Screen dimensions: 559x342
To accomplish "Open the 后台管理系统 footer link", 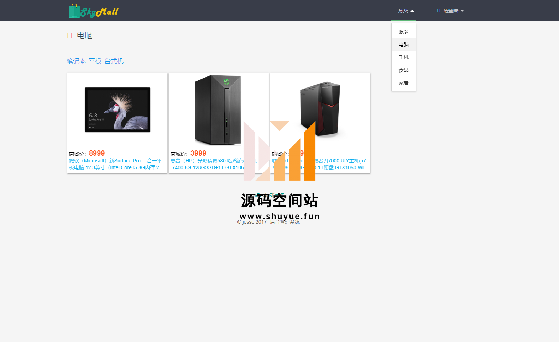I will coord(285,222).
